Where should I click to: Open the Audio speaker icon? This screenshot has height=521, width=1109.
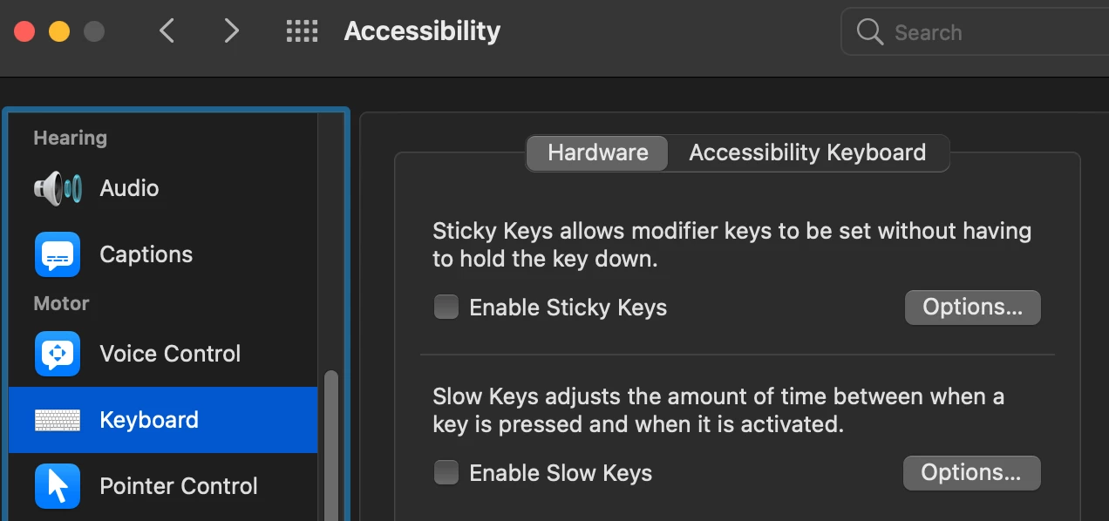58,188
